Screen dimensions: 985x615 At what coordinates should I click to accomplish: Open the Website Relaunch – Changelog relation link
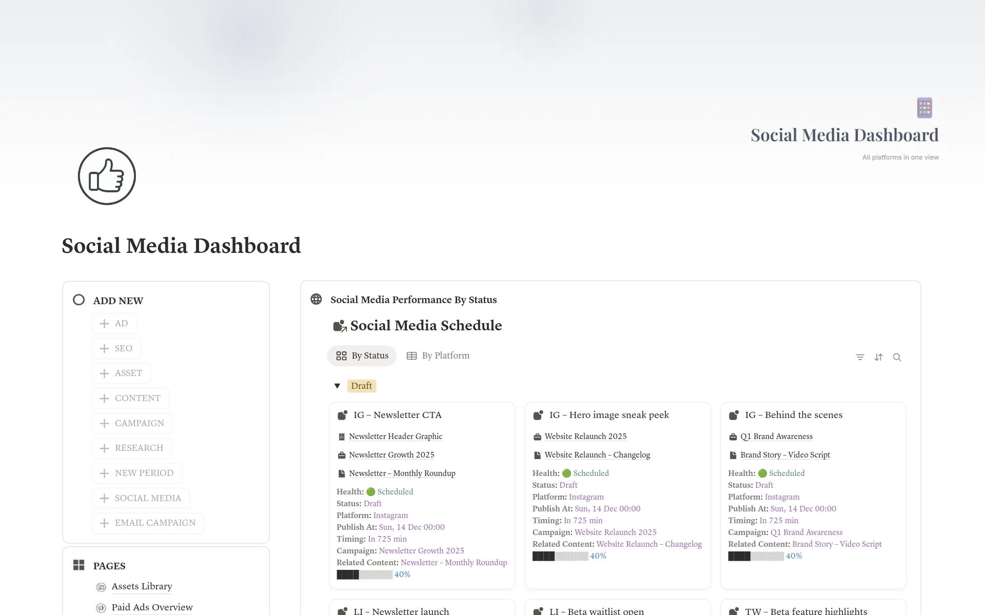tap(597, 455)
